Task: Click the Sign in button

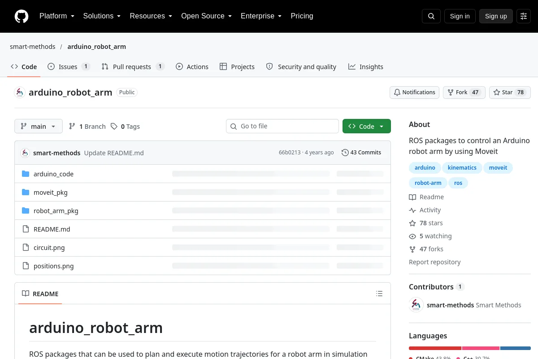Action: (460, 16)
